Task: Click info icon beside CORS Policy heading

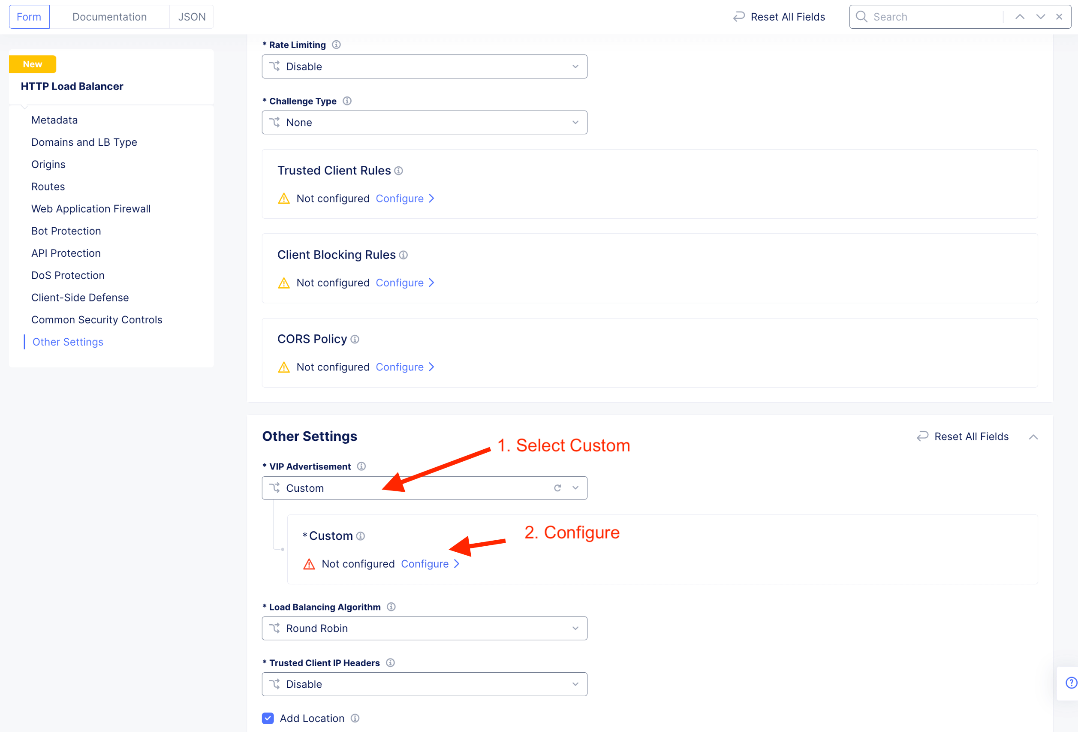Action: point(355,340)
